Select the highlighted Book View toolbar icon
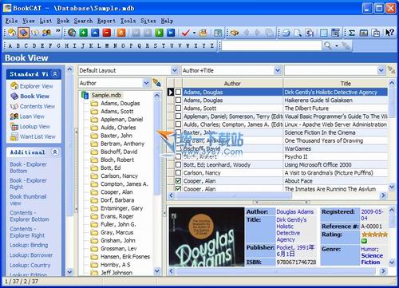This screenshot has width=399, height=288. (x=24, y=33)
